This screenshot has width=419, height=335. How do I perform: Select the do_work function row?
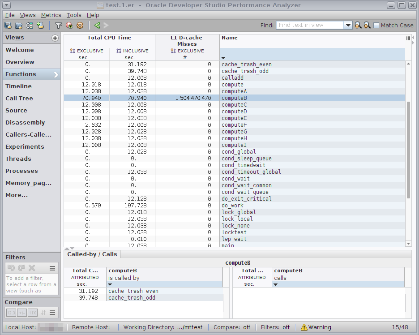pos(233,206)
